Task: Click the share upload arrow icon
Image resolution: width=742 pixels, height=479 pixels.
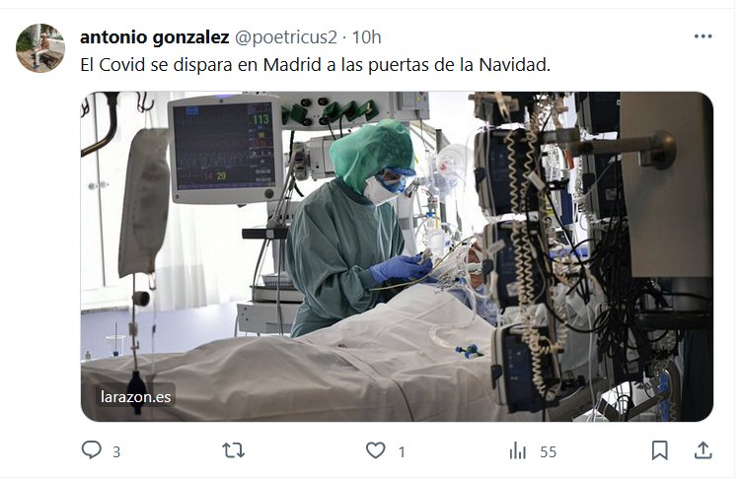Action: 704,450
